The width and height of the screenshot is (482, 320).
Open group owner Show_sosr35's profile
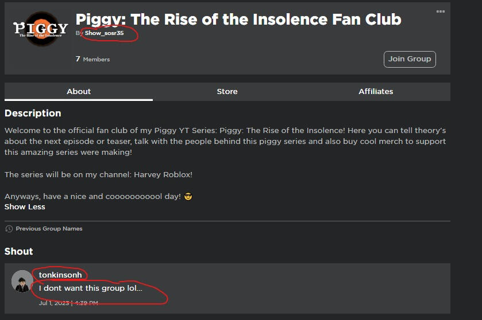pos(104,33)
